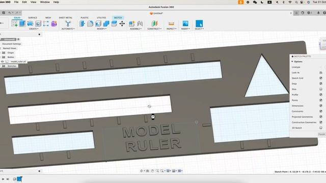
Task: Switch to the SURFACE tab
Action: coord(33,18)
